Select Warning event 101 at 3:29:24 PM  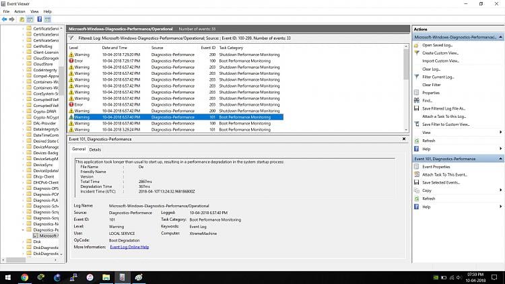pyautogui.click(x=176, y=130)
